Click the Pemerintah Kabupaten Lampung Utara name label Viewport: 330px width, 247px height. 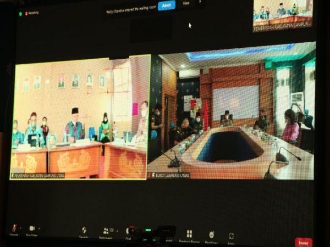(37, 176)
